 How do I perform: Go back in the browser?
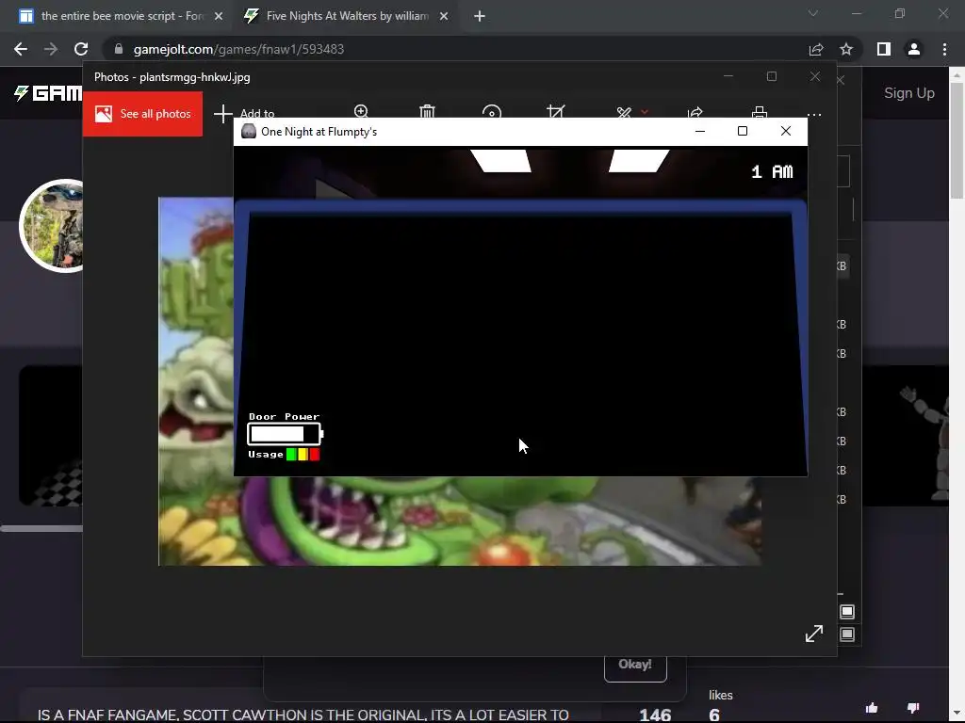[21, 49]
